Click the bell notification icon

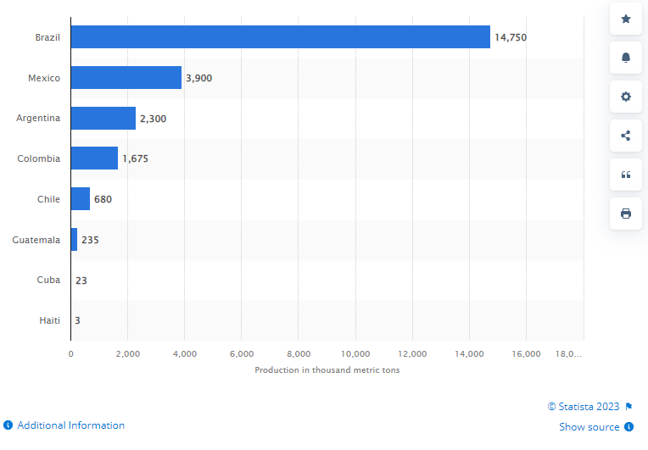pos(626,58)
